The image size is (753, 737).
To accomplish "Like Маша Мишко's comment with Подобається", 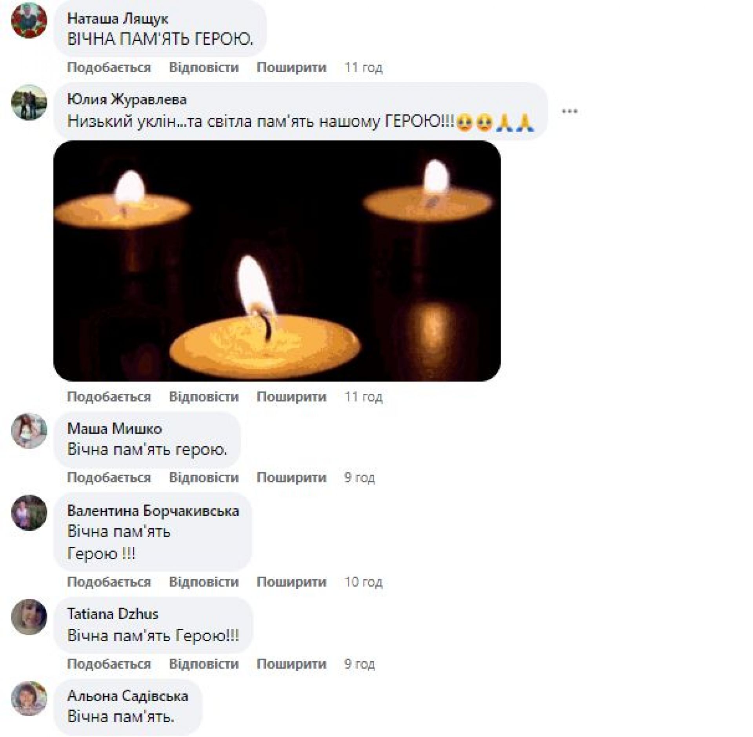I will click(109, 478).
